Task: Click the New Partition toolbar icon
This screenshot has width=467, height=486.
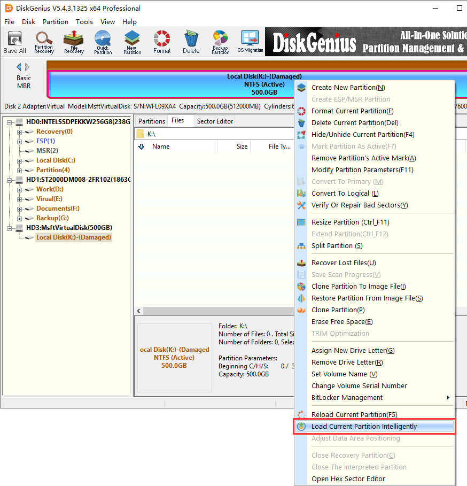Action: [132, 42]
